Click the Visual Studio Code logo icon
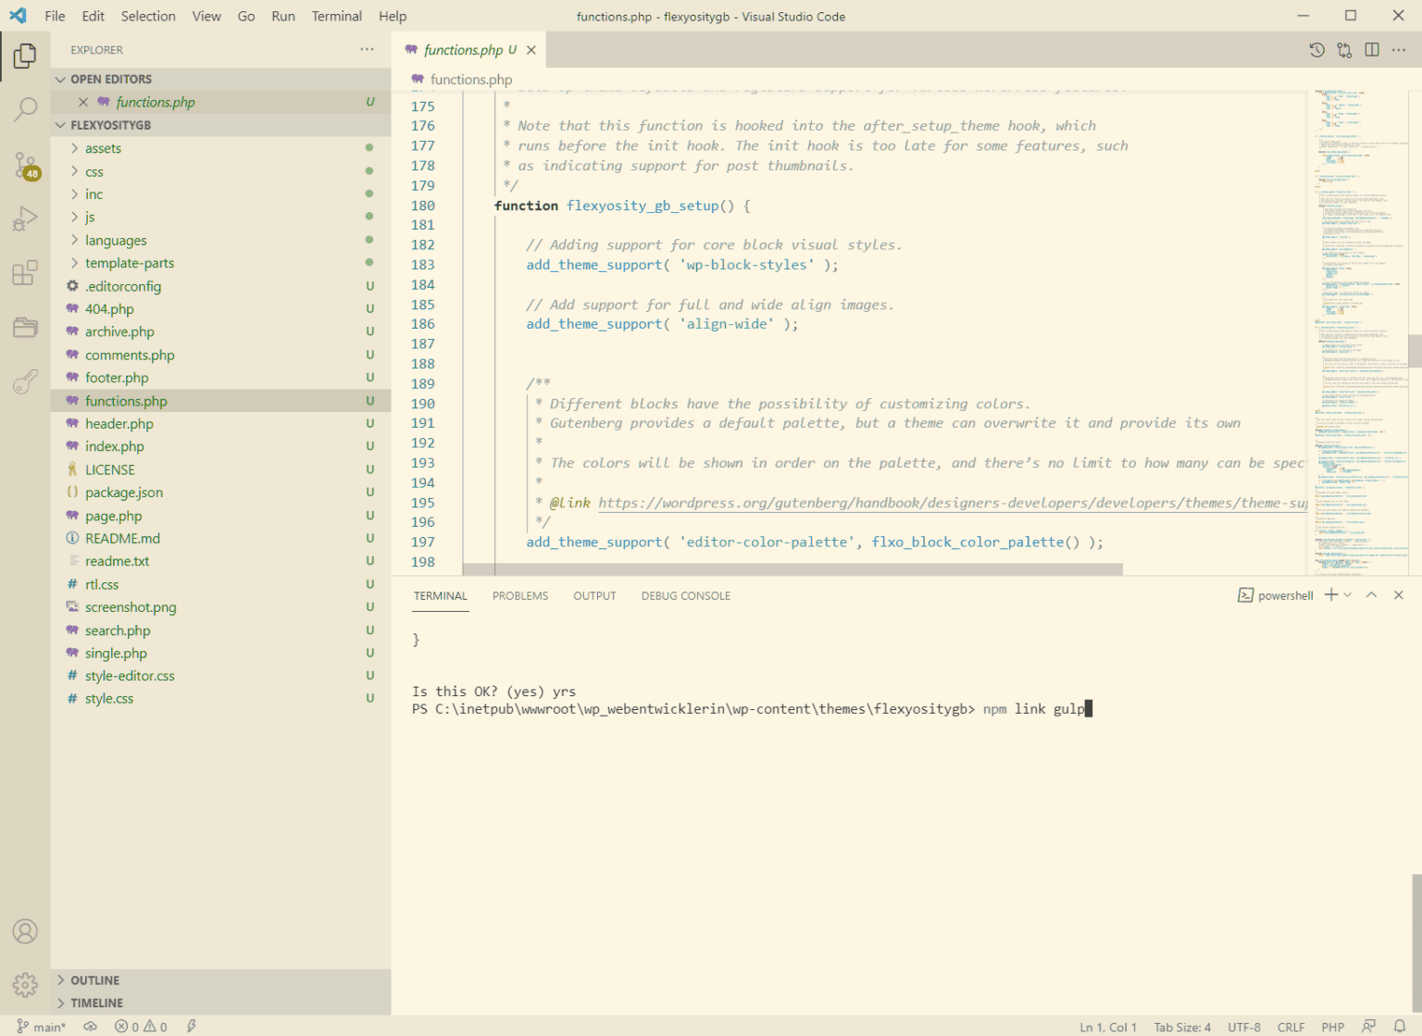 (x=19, y=16)
